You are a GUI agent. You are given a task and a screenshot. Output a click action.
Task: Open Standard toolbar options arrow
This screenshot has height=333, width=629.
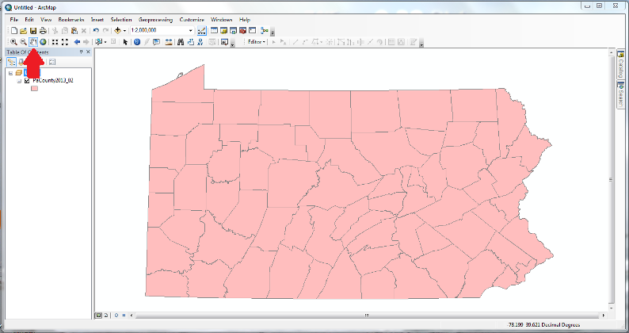click(x=273, y=33)
